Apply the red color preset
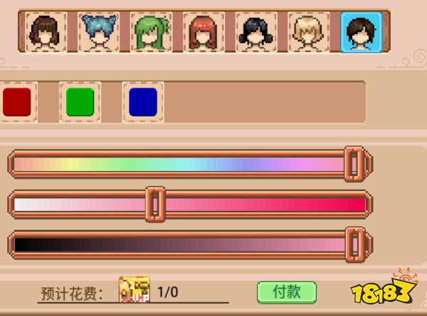Image resolution: width=427 pixels, height=316 pixels. 16,102
